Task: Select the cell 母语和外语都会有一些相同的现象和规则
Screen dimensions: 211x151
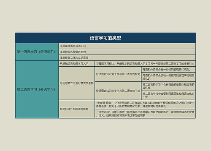Action: point(168,70)
